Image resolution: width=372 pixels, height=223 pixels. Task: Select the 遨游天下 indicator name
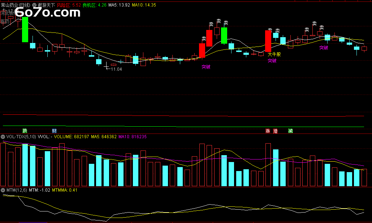pos(47,5)
